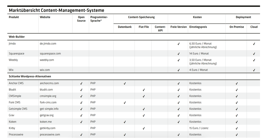Click the price '3,50 Euro / Monat'
The height and width of the screenshot is (138, 269).
tap(200, 60)
